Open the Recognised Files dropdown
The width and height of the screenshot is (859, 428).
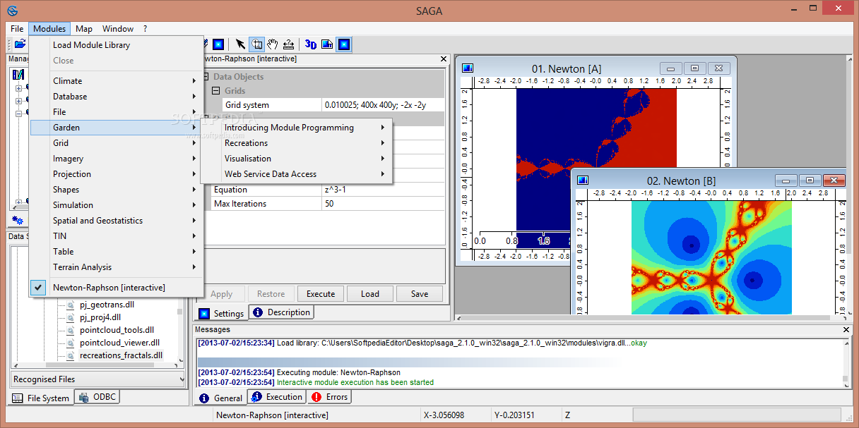point(98,379)
